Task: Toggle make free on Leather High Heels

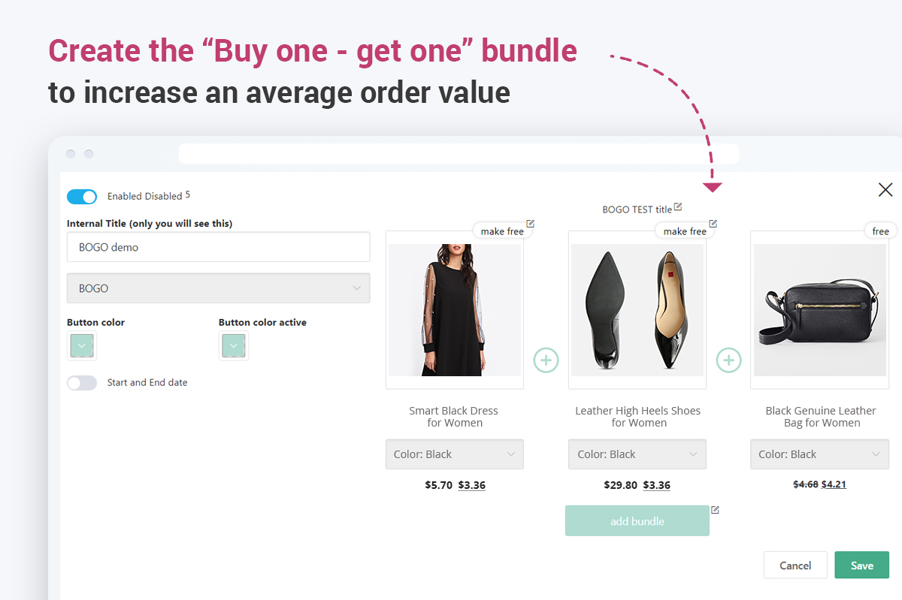Action: coord(684,231)
